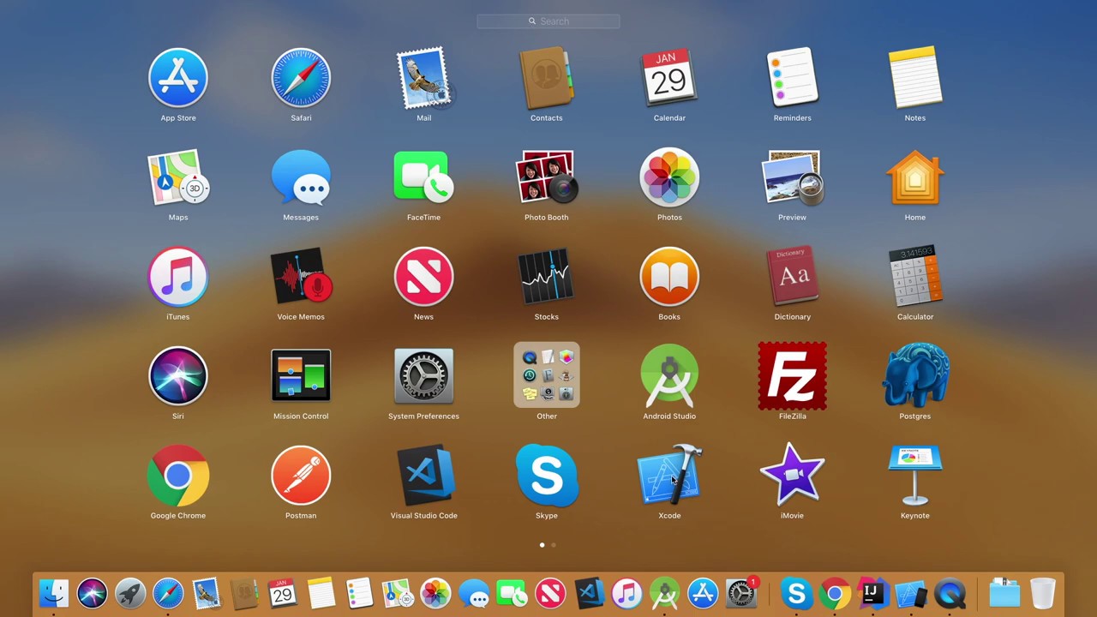Screen dimensions: 1097x617
Task: Click the Mail stamp icon in the Dock
Action: 207,593
